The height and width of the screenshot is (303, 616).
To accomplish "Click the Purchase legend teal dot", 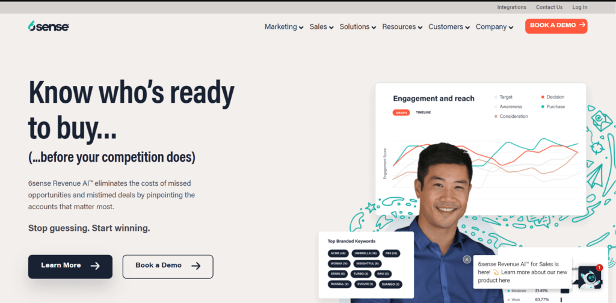I will (543, 107).
